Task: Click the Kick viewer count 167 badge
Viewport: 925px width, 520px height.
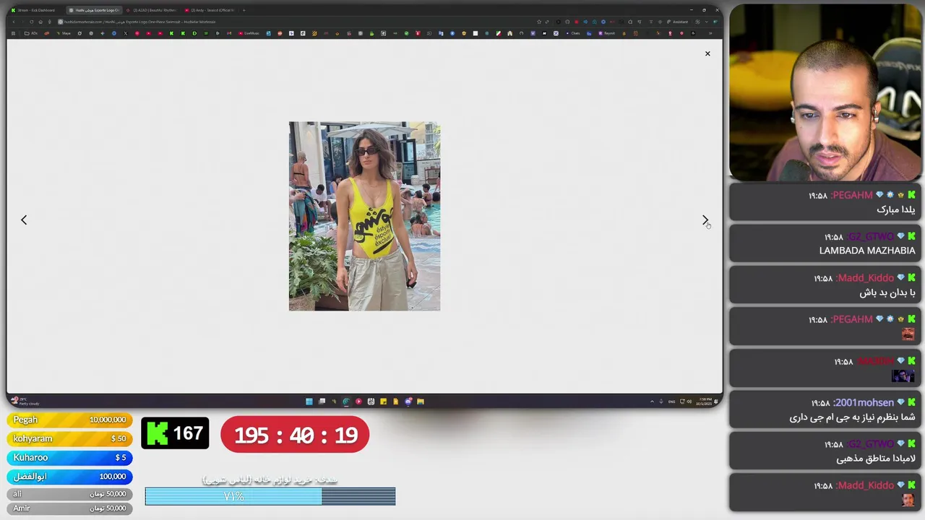Action: 175,433
